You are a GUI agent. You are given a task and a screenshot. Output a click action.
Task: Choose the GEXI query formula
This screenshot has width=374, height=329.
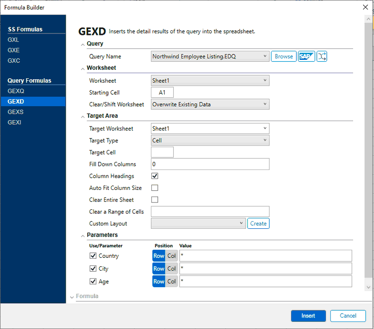14,122
